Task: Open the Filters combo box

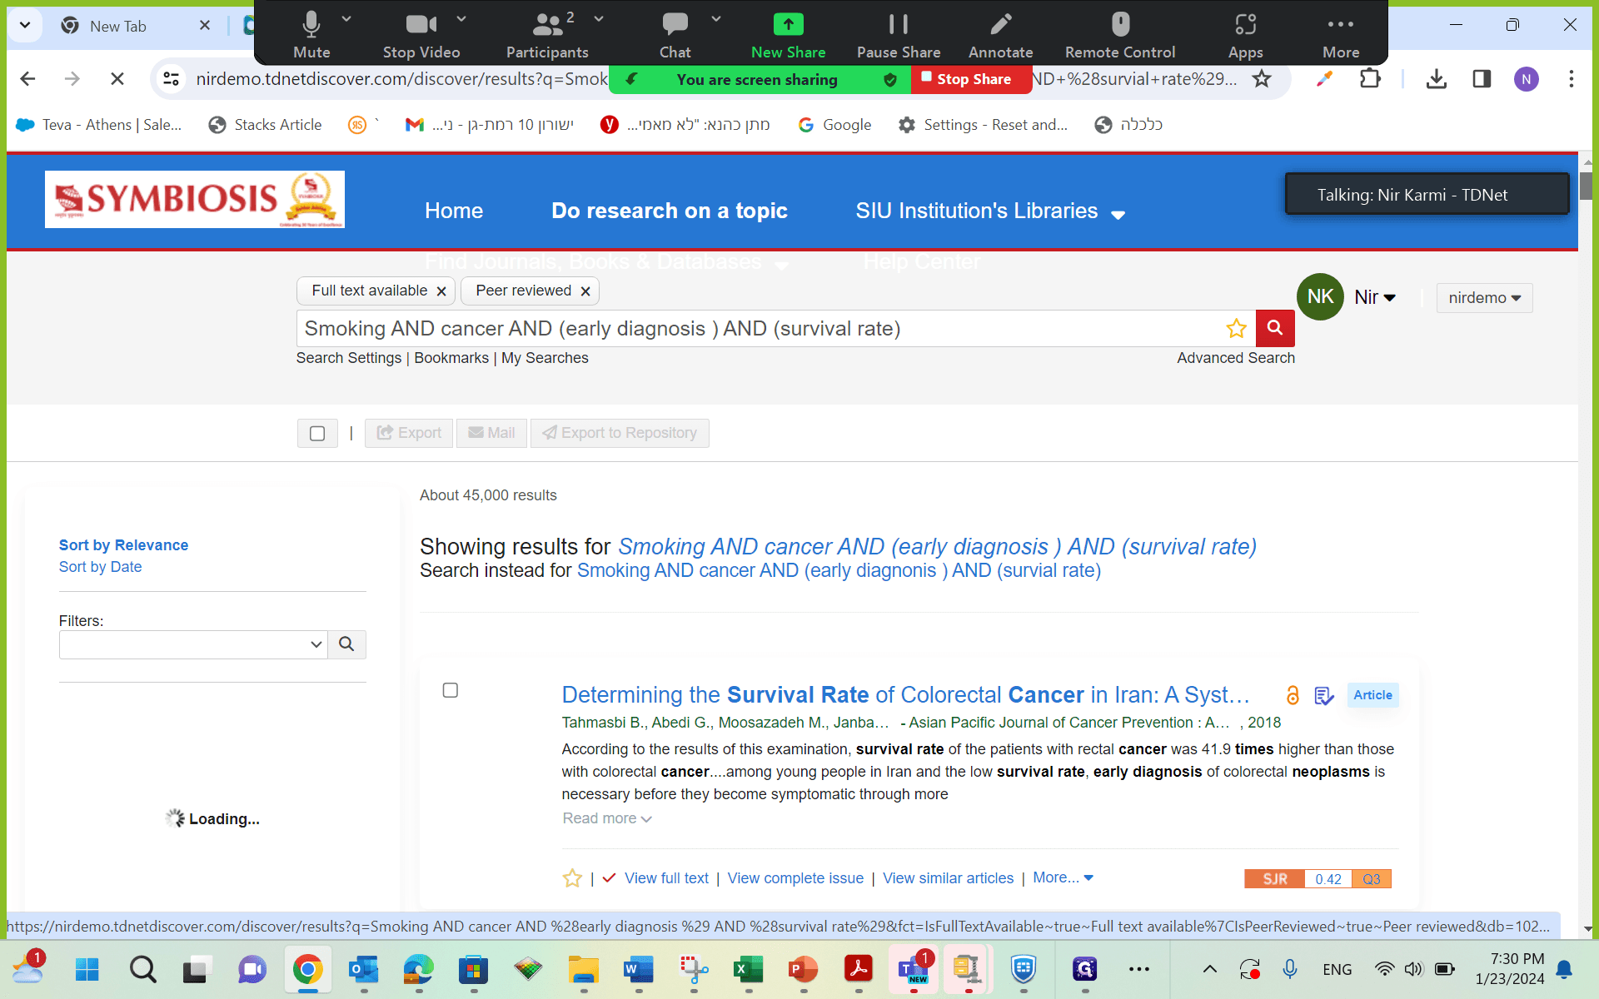Action: coord(193,644)
